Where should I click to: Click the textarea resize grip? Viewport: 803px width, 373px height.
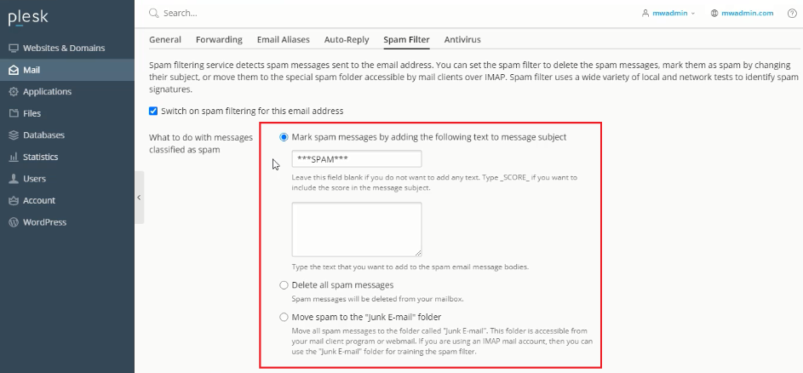418,253
